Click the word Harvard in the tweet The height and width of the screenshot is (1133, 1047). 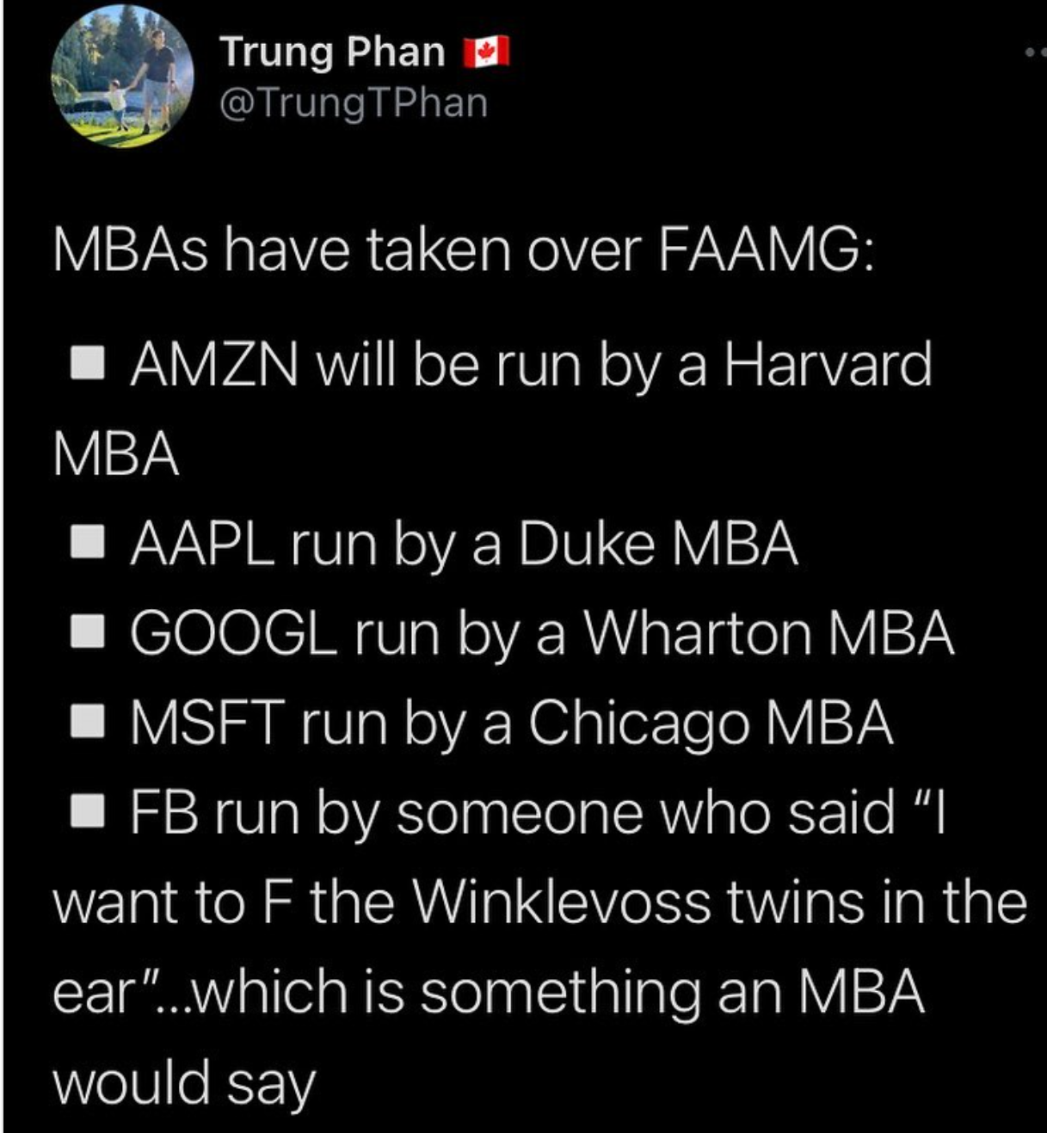[828, 365]
